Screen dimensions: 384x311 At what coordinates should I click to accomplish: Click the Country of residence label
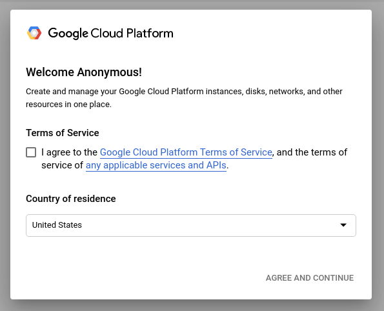[x=71, y=199]
